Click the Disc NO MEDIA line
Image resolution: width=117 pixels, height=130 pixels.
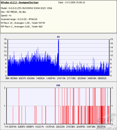point(14,12)
